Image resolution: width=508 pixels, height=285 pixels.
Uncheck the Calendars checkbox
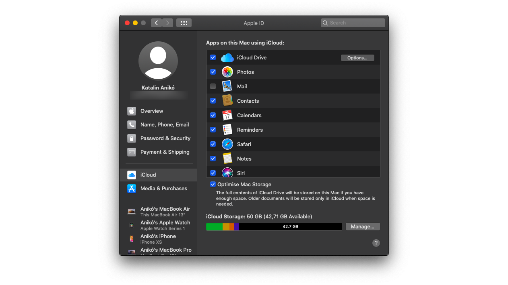(x=213, y=116)
